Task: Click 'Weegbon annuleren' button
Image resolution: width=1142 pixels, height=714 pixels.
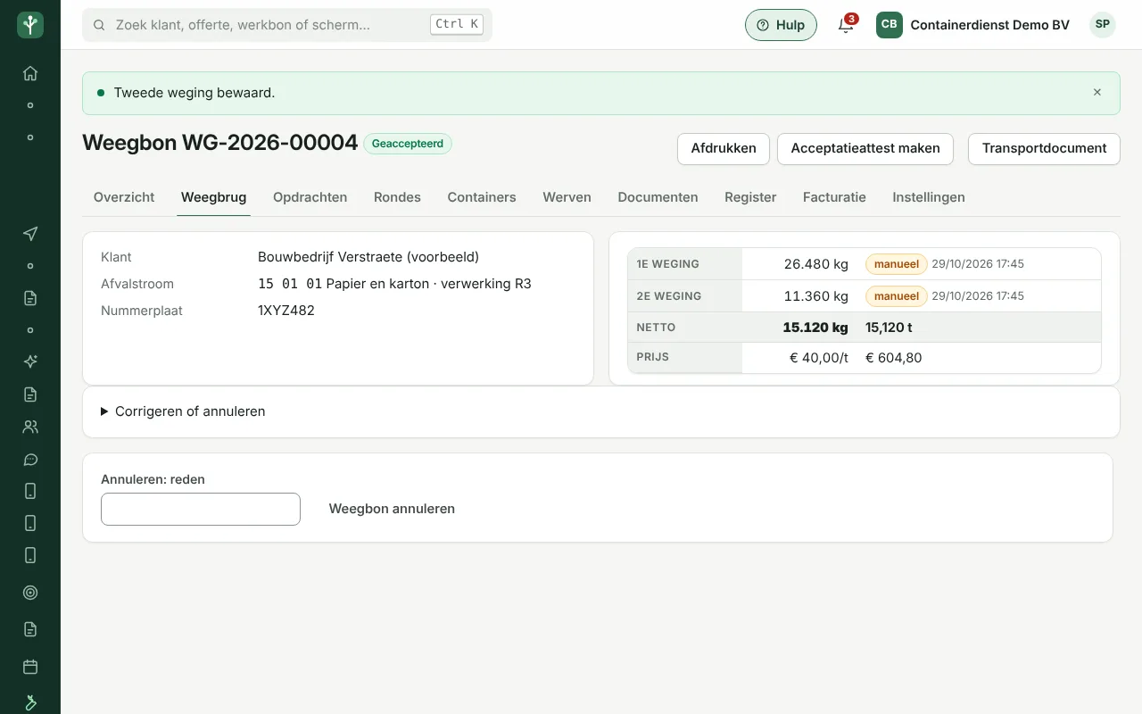Action: click(392, 509)
